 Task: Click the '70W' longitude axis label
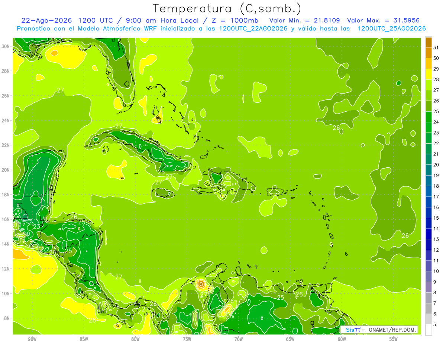point(239,339)
